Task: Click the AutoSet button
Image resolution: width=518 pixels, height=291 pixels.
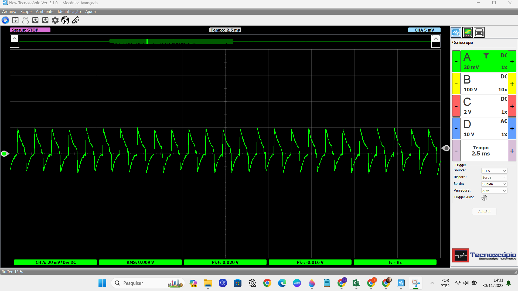Action: pyautogui.click(x=484, y=212)
